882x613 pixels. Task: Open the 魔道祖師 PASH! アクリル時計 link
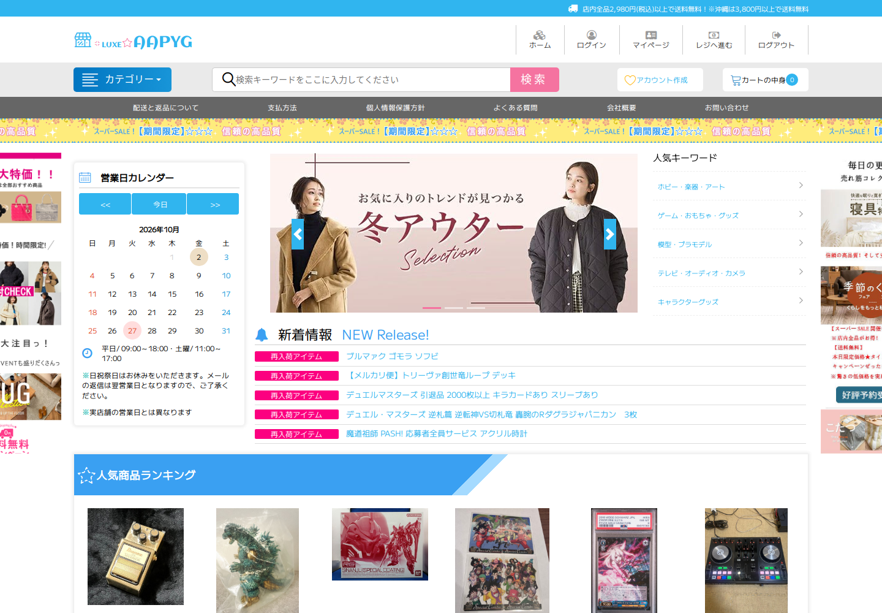(437, 433)
